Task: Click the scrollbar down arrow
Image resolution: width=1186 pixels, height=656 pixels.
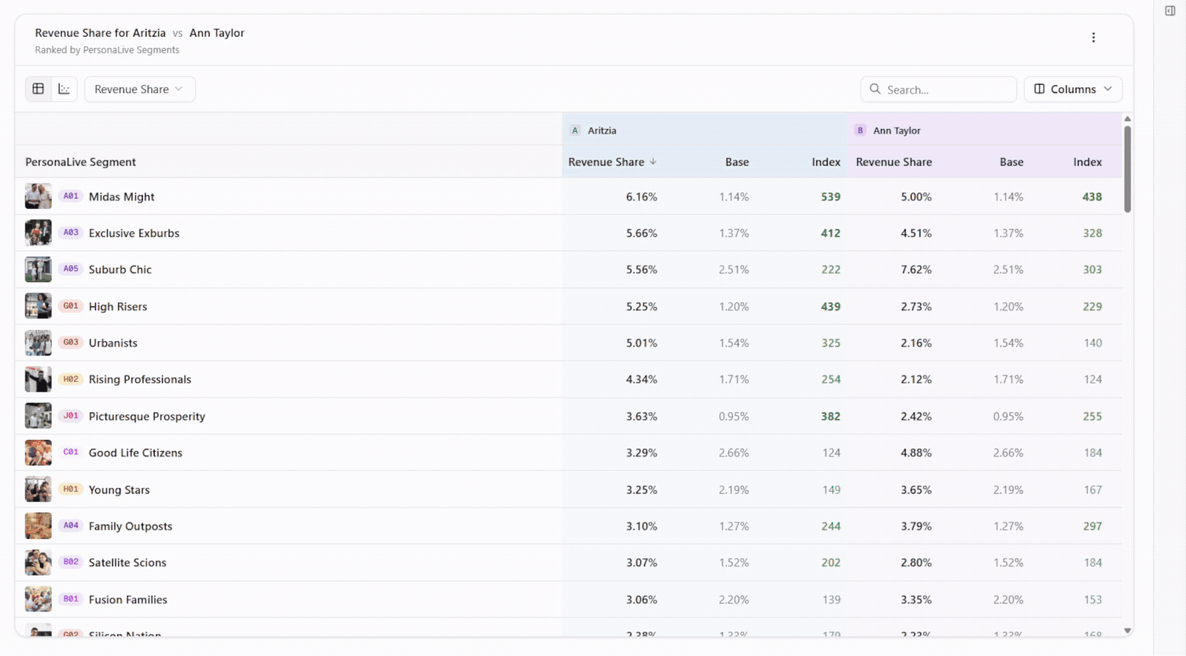Action: (x=1127, y=630)
